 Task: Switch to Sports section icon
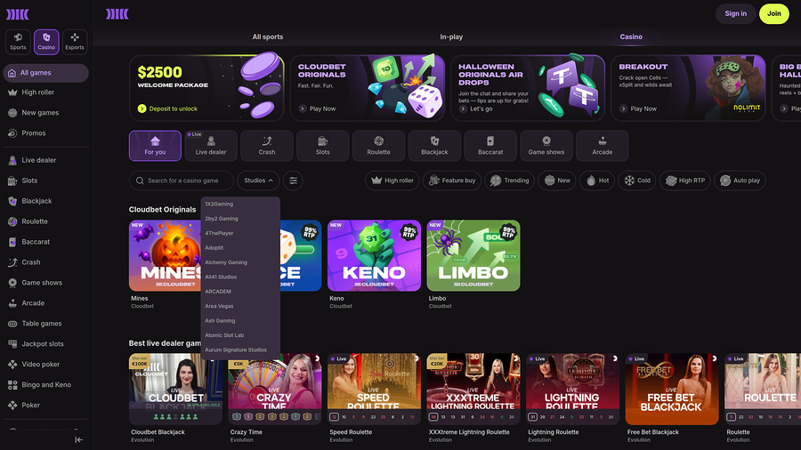[18, 41]
